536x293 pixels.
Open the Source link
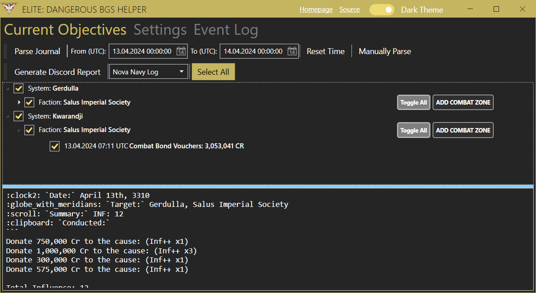[x=349, y=9]
